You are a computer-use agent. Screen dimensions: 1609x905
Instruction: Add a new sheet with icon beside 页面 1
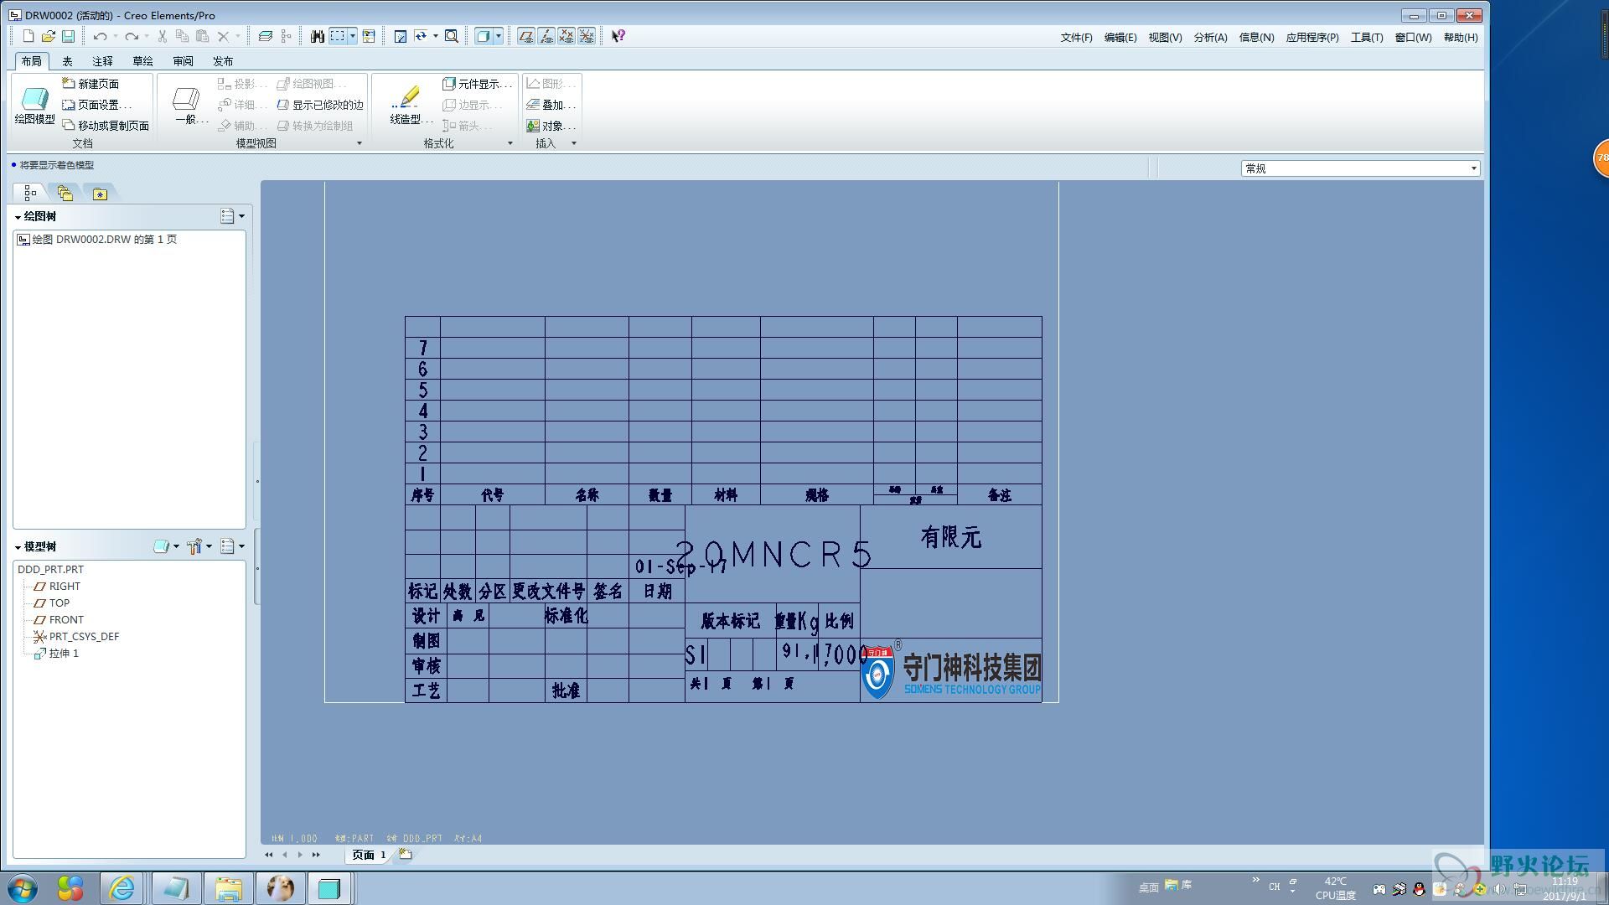point(406,854)
